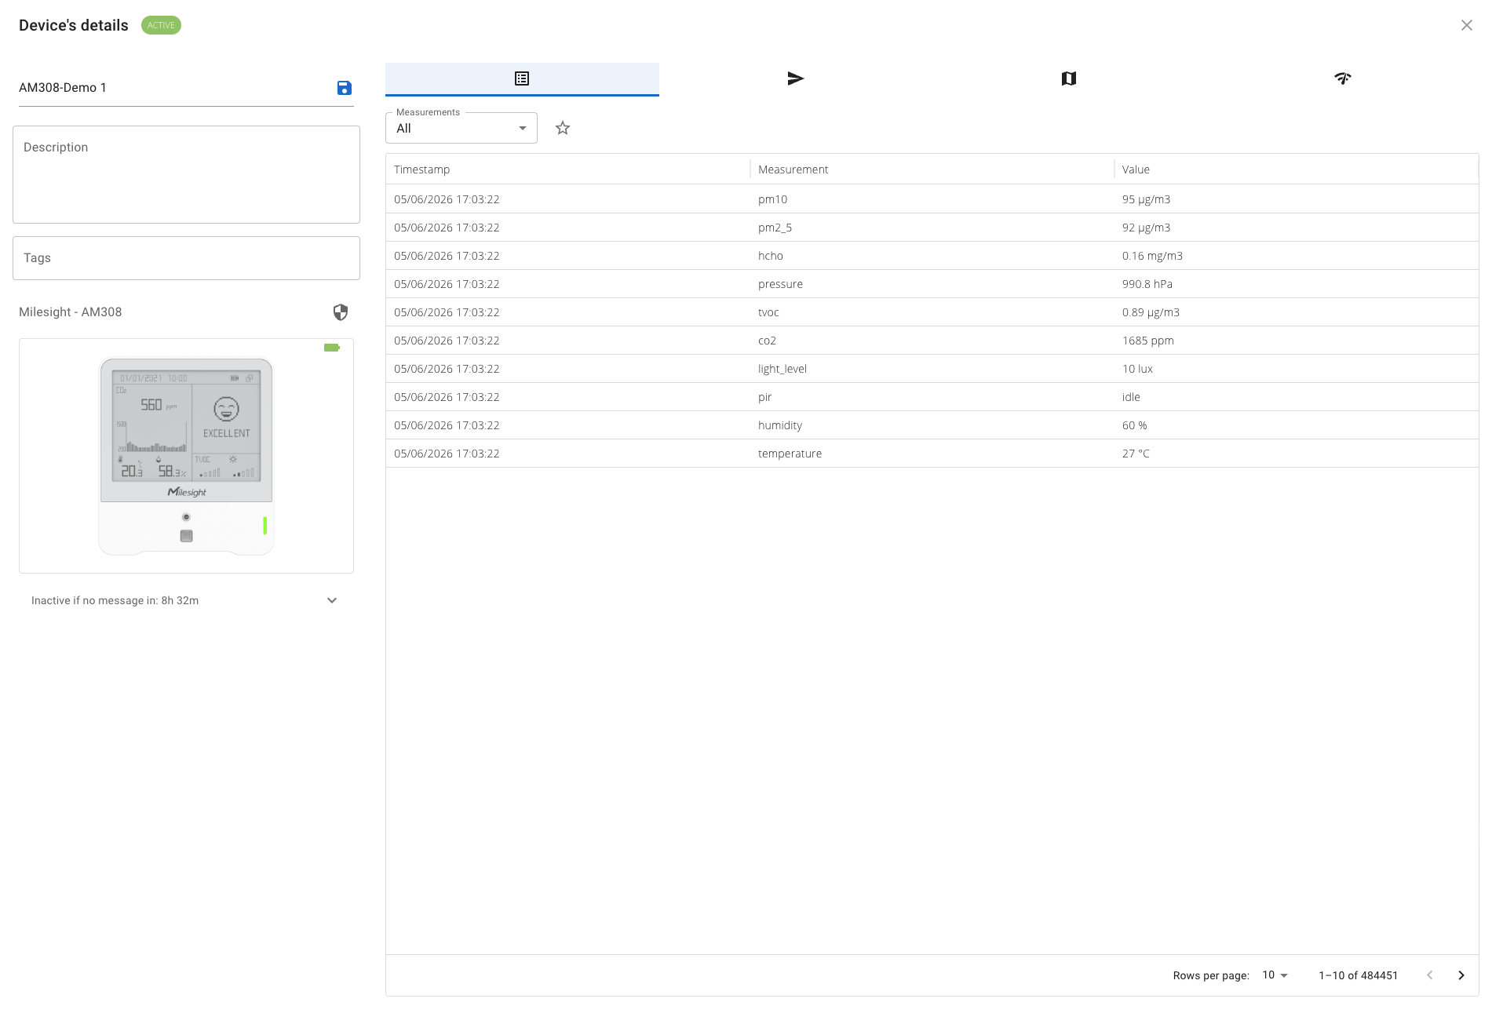Viewport: 1492px width, 1024px height.
Task: Click the green battery indicator icon
Action: coord(332,348)
